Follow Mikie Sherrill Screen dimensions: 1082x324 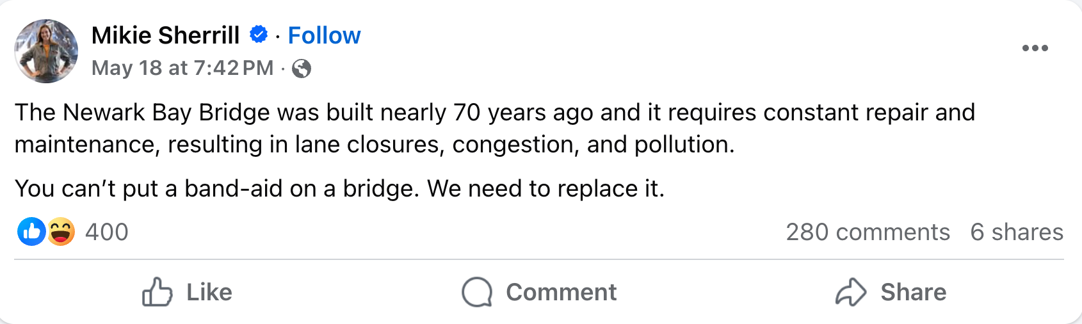pyautogui.click(x=324, y=35)
